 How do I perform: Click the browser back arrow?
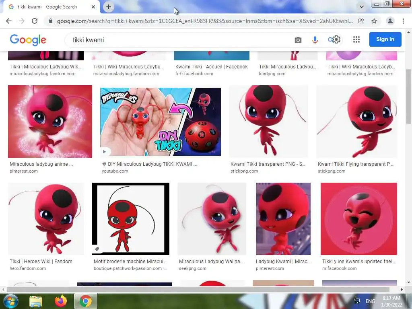pyautogui.click(x=9, y=21)
